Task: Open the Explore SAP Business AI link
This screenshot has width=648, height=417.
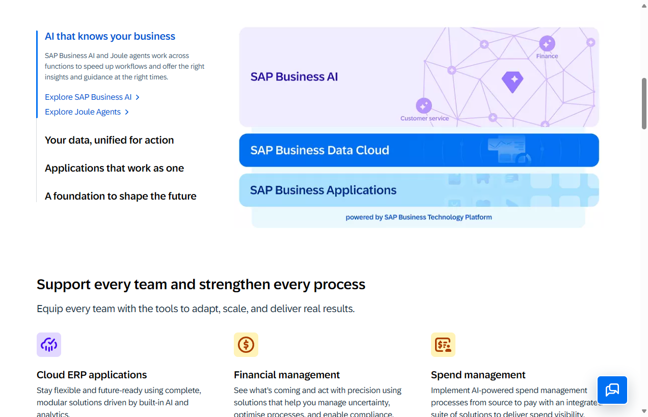Action: (88, 97)
